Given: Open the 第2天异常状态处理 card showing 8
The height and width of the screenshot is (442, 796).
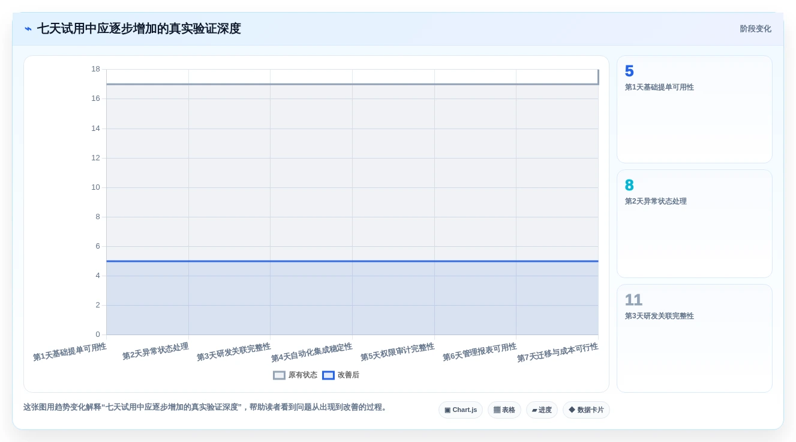Looking at the screenshot, I should point(695,223).
